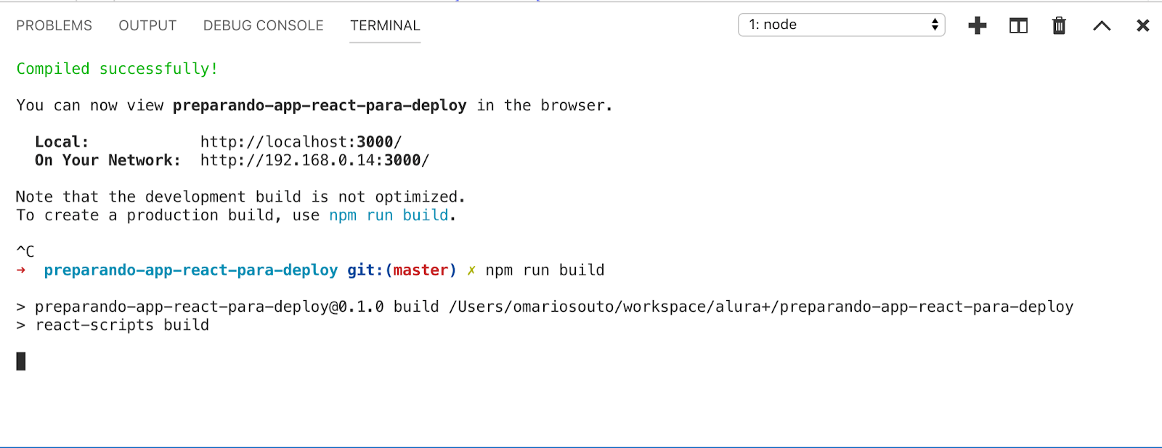Click 'Note that the development build' line
Screen dimensions: 1162x448
click(240, 197)
